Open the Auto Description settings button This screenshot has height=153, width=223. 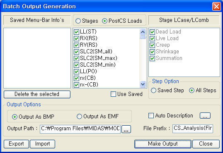(x=205, y=116)
